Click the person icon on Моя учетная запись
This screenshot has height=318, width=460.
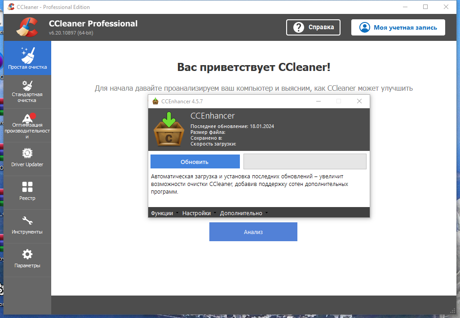[x=364, y=27]
